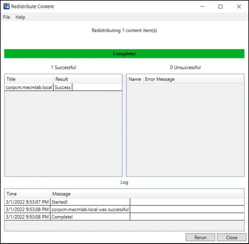Maximize the Redistribute Content window

(x=221, y=7)
